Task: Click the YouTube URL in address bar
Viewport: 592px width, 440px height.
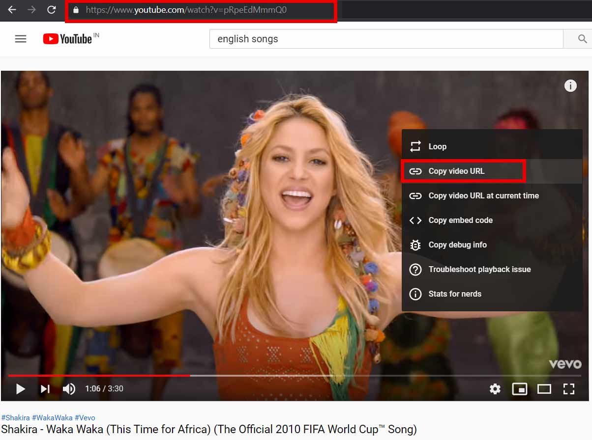Action: coord(186,10)
